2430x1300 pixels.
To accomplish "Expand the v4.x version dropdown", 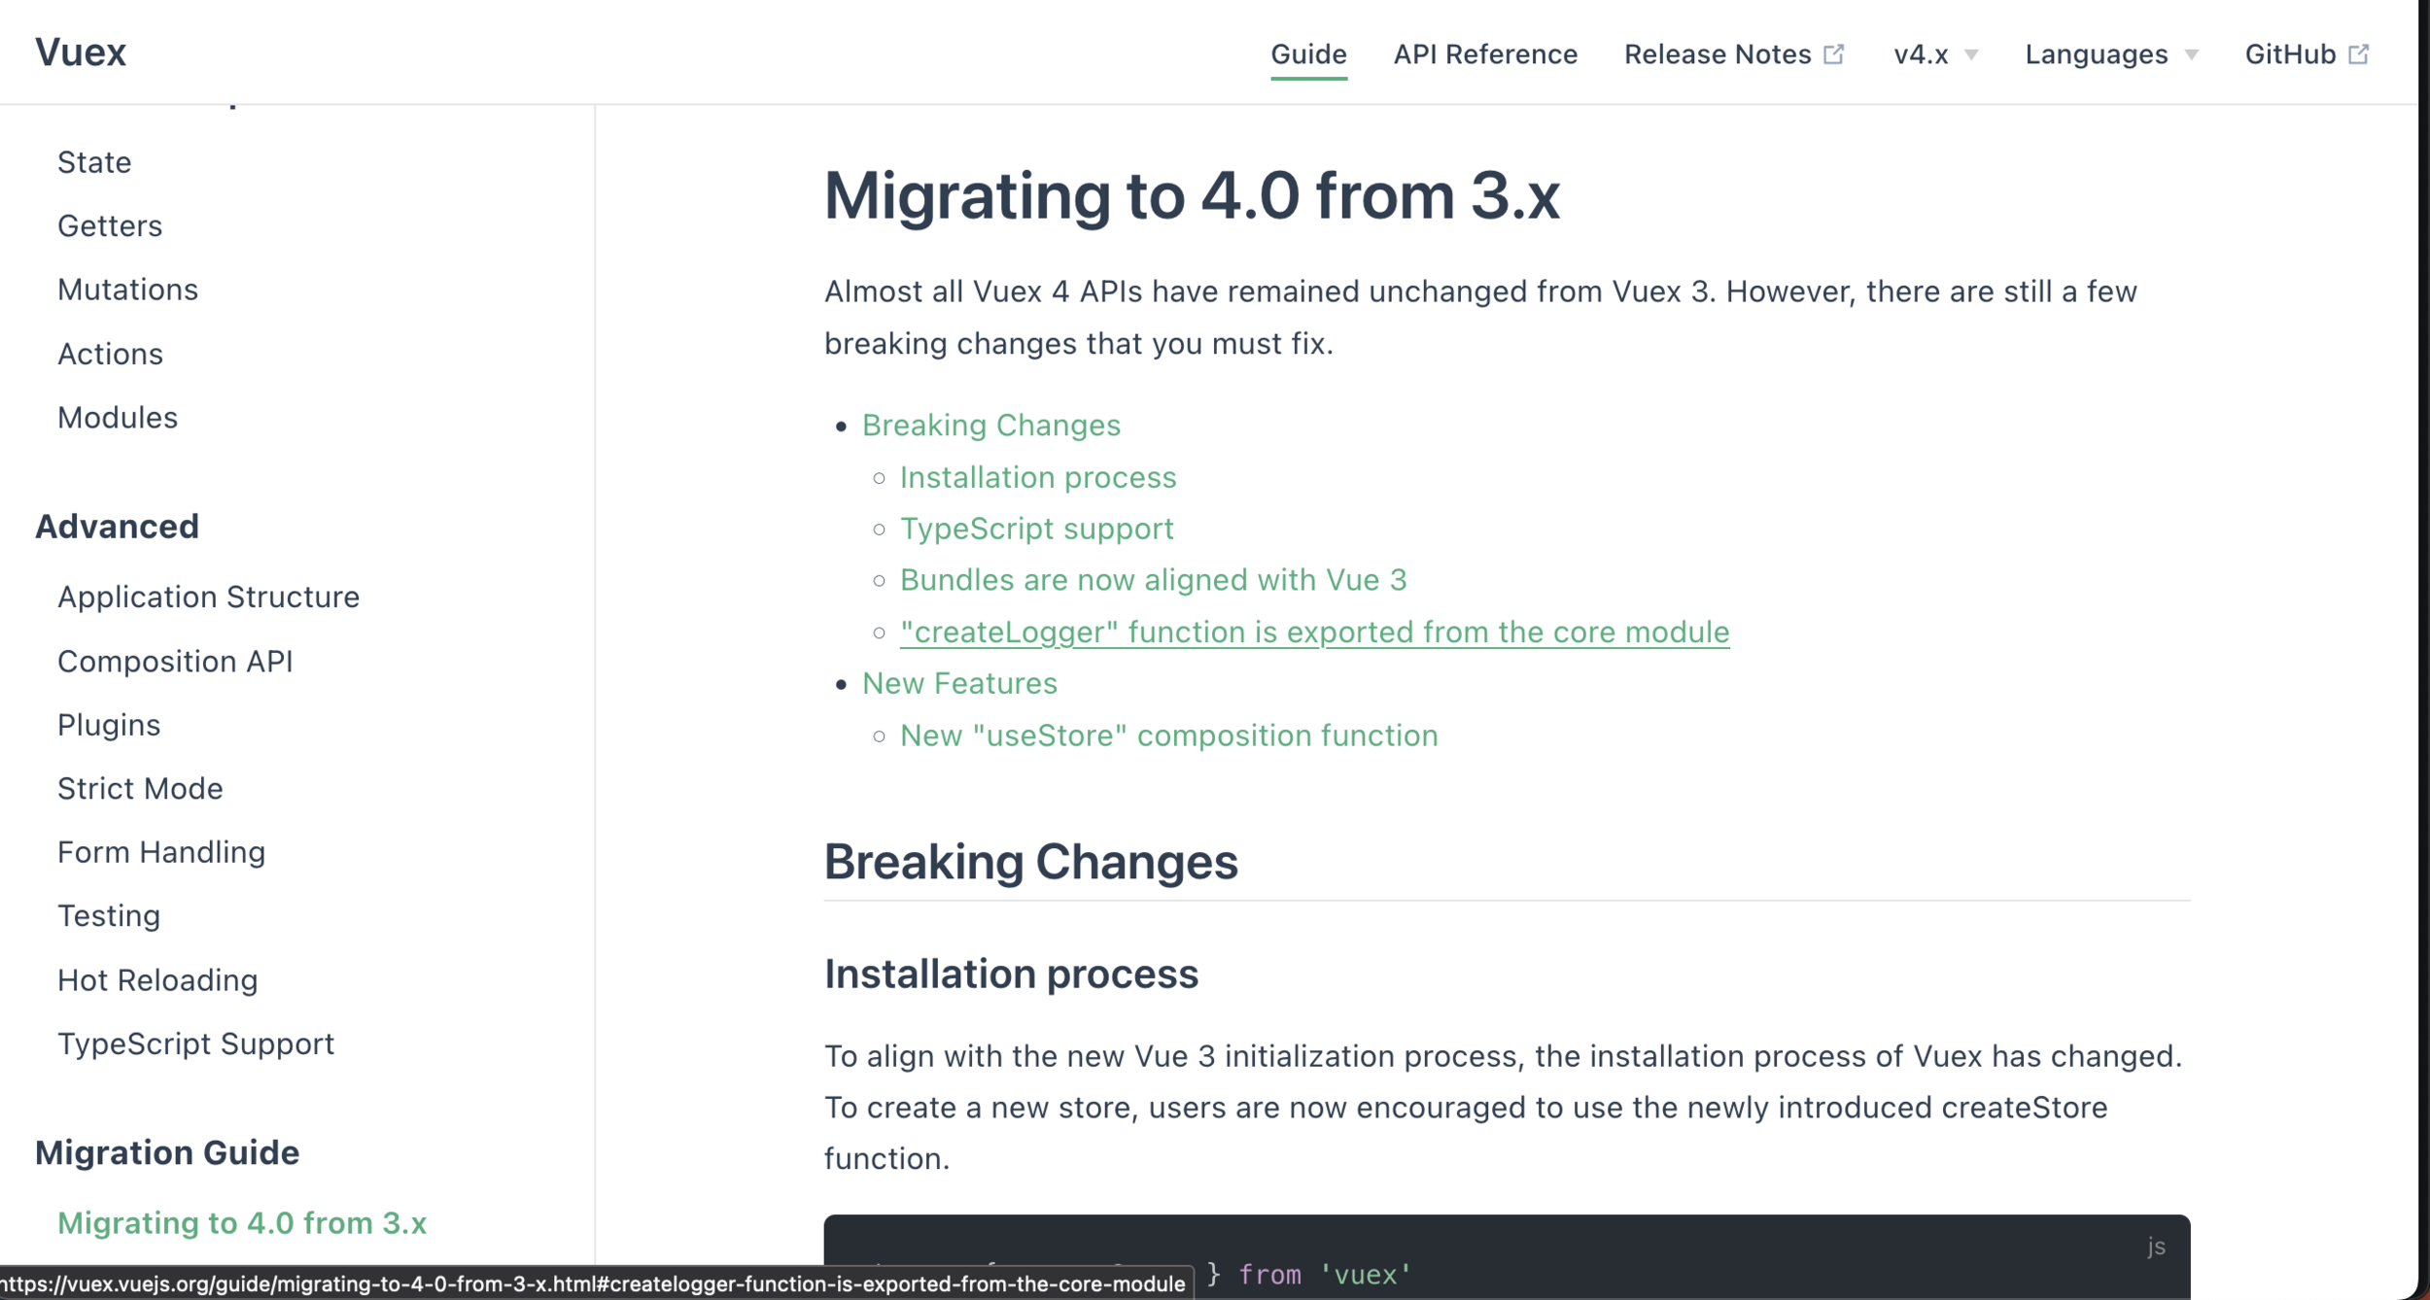I will point(1934,54).
